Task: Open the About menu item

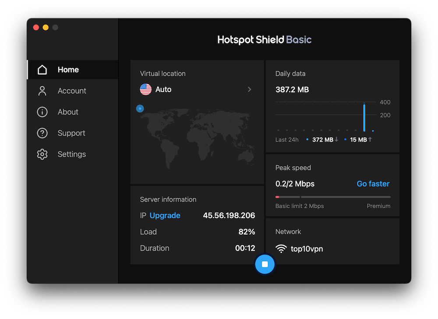Action: pos(73,112)
